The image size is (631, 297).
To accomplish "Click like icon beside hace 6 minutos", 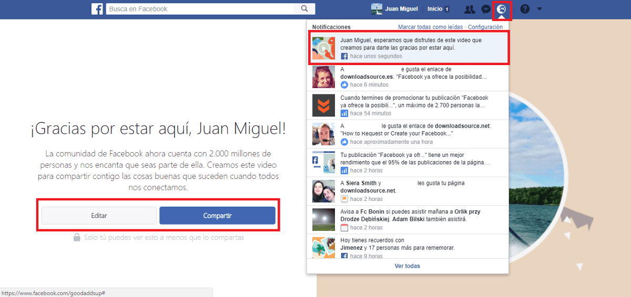I will [x=344, y=84].
